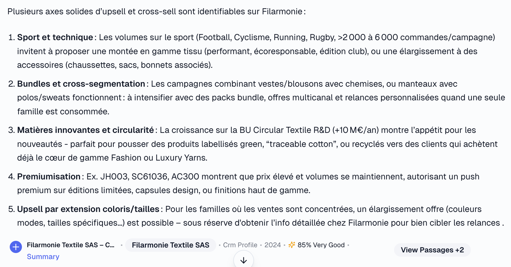Image resolution: width=511 pixels, height=267 pixels.
Task: Open the Summary link under the source
Action: coord(43,257)
